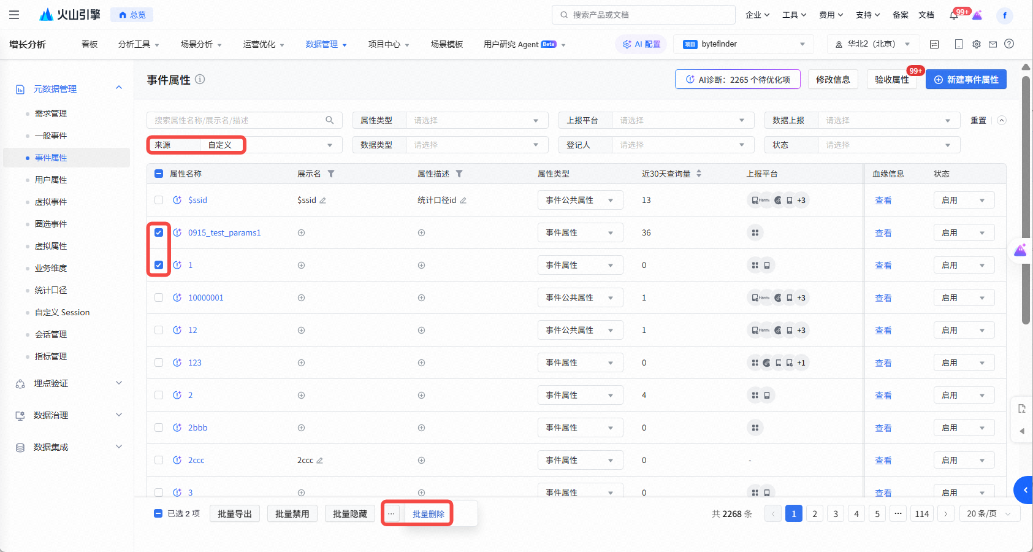Viewport: 1033px width, 552px height.
Task: Click the info icon next to 事件属性 title
Action: tap(200, 79)
